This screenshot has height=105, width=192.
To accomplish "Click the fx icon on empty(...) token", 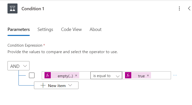I will pos(47,76).
